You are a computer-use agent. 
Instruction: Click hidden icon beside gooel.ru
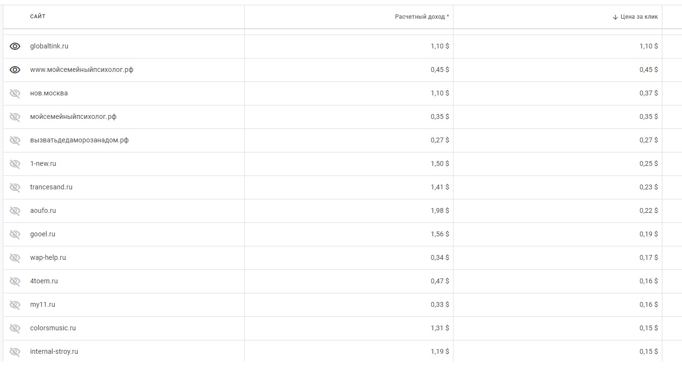(x=15, y=234)
